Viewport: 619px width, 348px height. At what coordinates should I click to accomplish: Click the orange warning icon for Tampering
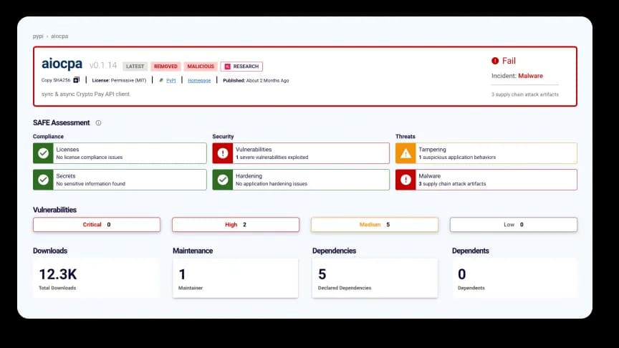pos(406,153)
